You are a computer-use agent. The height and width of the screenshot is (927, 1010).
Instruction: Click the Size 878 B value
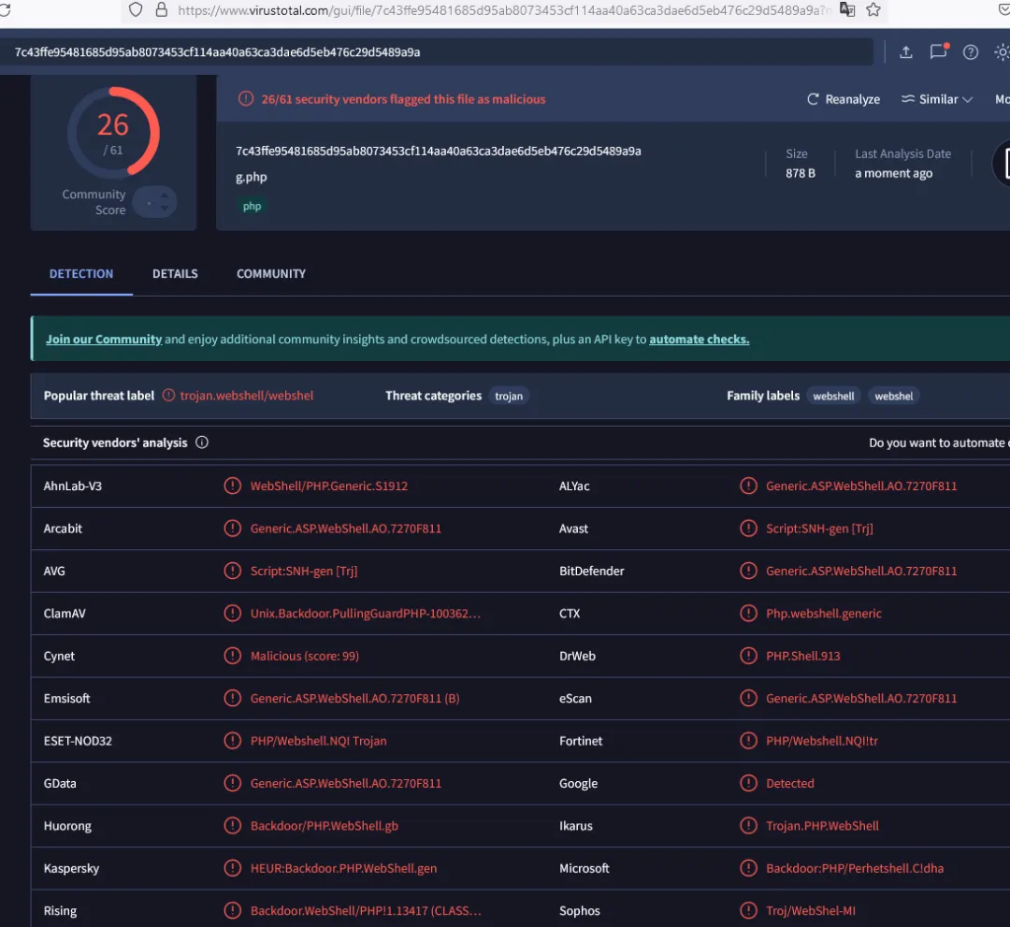[x=801, y=173]
